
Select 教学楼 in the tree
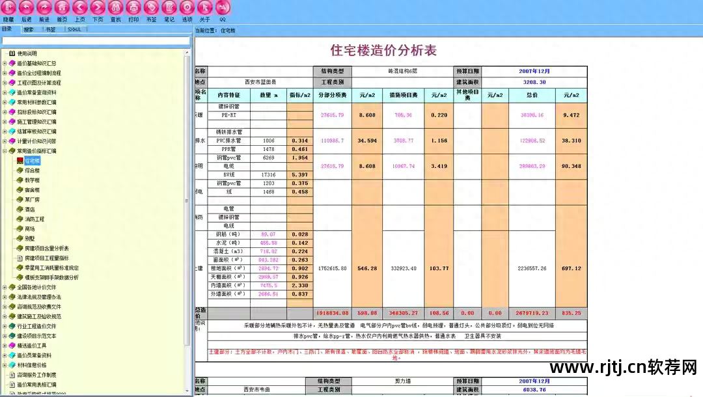click(33, 180)
